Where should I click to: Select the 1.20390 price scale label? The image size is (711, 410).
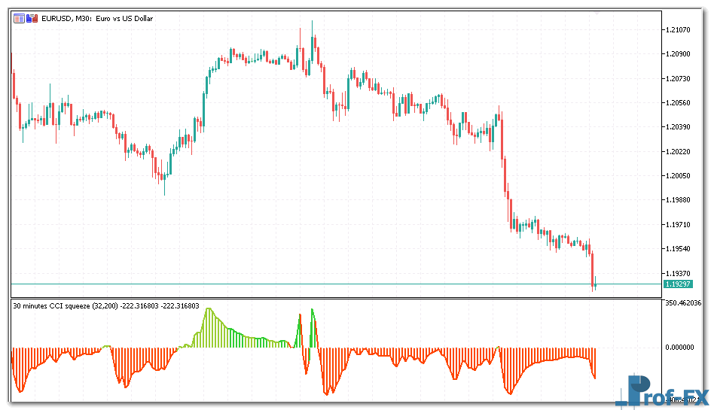pos(678,127)
